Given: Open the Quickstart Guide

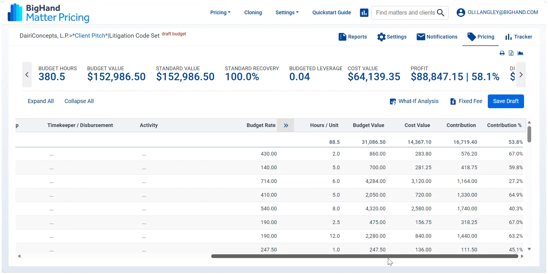Looking at the screenshot, I should point(332,13).
